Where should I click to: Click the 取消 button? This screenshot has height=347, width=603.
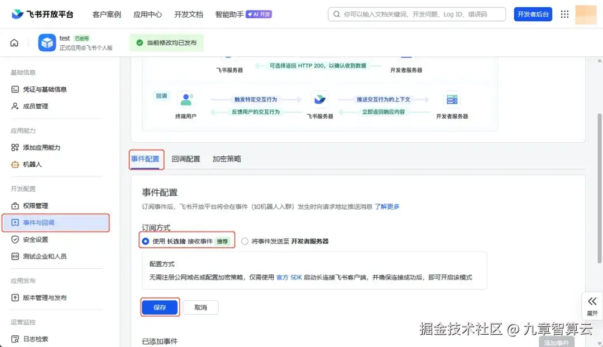coord(200,307)
